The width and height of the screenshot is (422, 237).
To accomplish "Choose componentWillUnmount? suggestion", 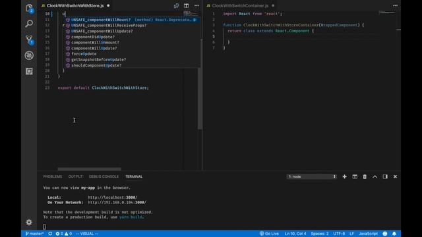I will (x=132, y=42).
